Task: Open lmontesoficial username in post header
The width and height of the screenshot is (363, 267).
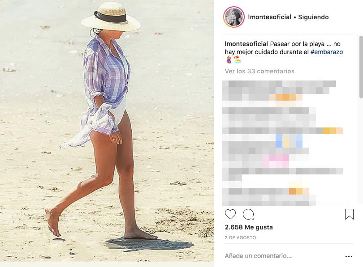Action: click(x=269, y=17)
